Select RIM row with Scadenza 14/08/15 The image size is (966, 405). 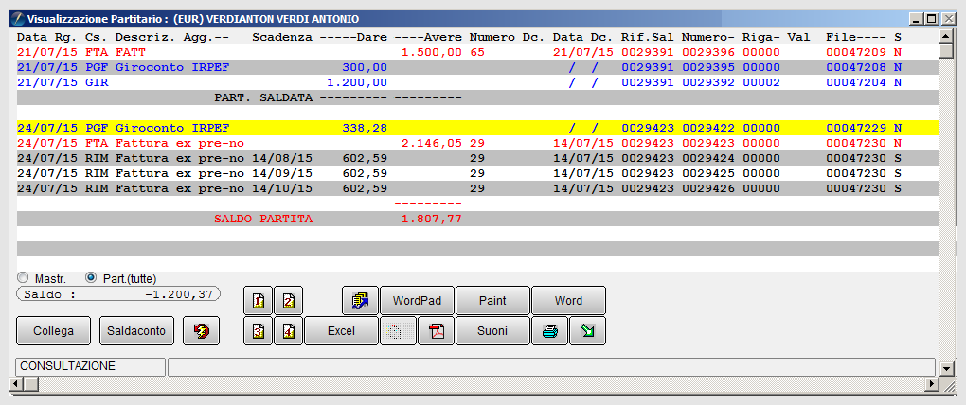coord(477,158)
